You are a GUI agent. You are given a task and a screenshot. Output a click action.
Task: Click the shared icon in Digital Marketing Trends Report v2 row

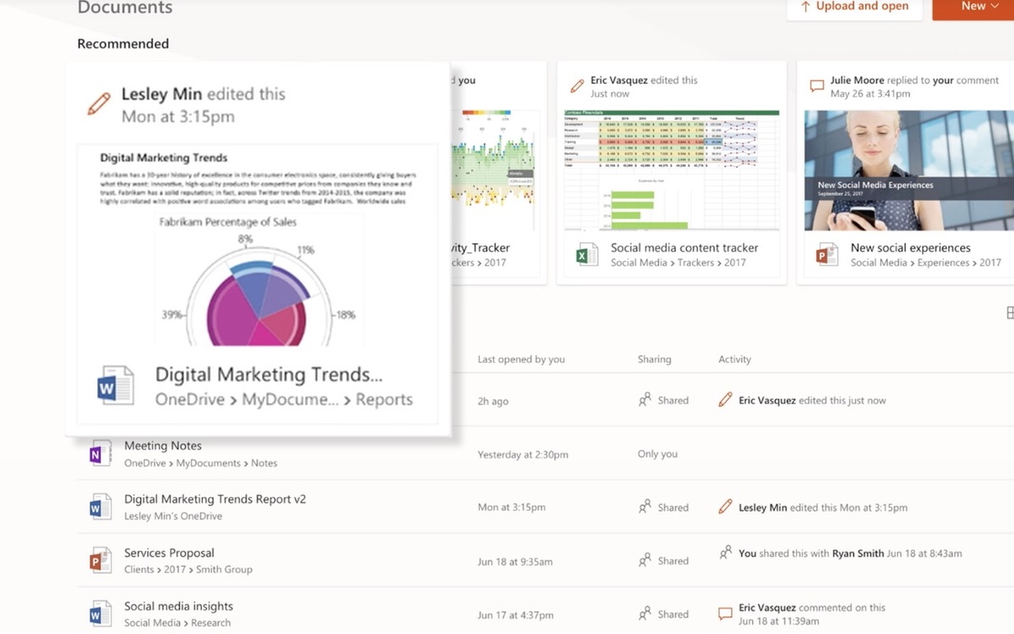(x=645, y=507)
